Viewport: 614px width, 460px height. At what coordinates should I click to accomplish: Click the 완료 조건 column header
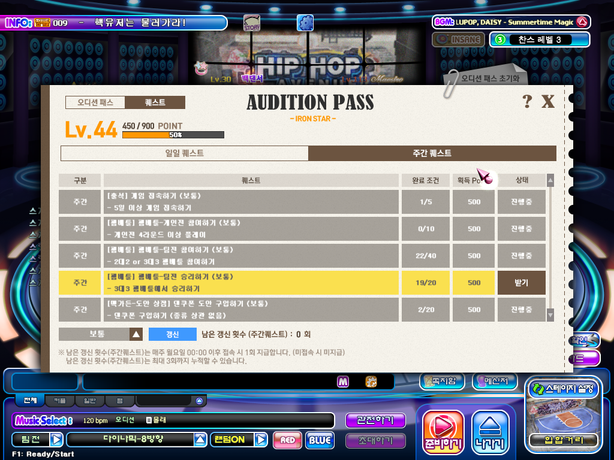tap(426, 180)
